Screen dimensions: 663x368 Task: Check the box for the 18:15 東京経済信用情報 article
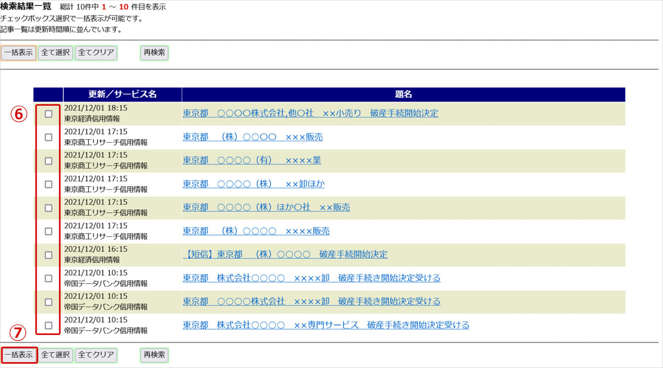[x=48, y=114]
